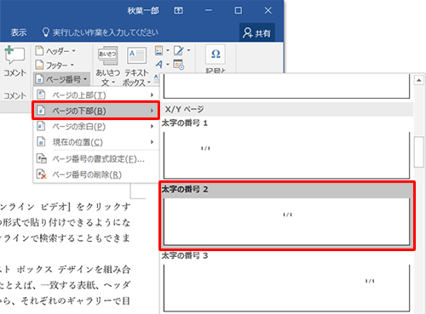Screen dimensions: 426x314
Task: Click the gallery scrollbar thumb
Action: (419, 152)
